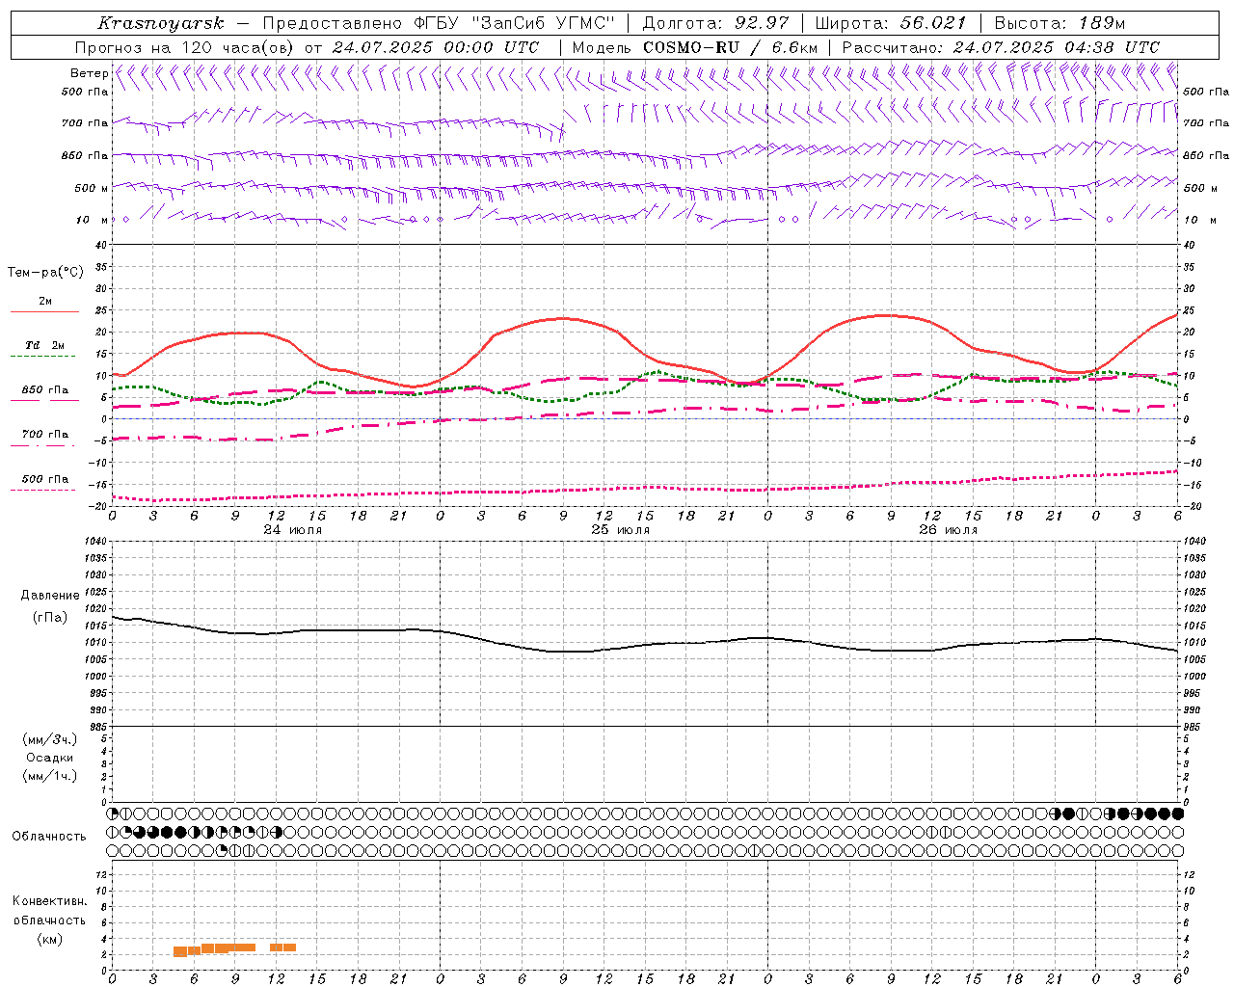
Task: Click dotted '500 гПа' legend line in temperature legend
Action: tap(43, 491)
